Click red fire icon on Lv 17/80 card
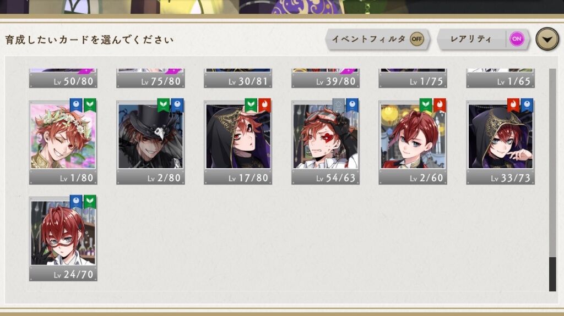Screen dimensions: 564x316 264,105
